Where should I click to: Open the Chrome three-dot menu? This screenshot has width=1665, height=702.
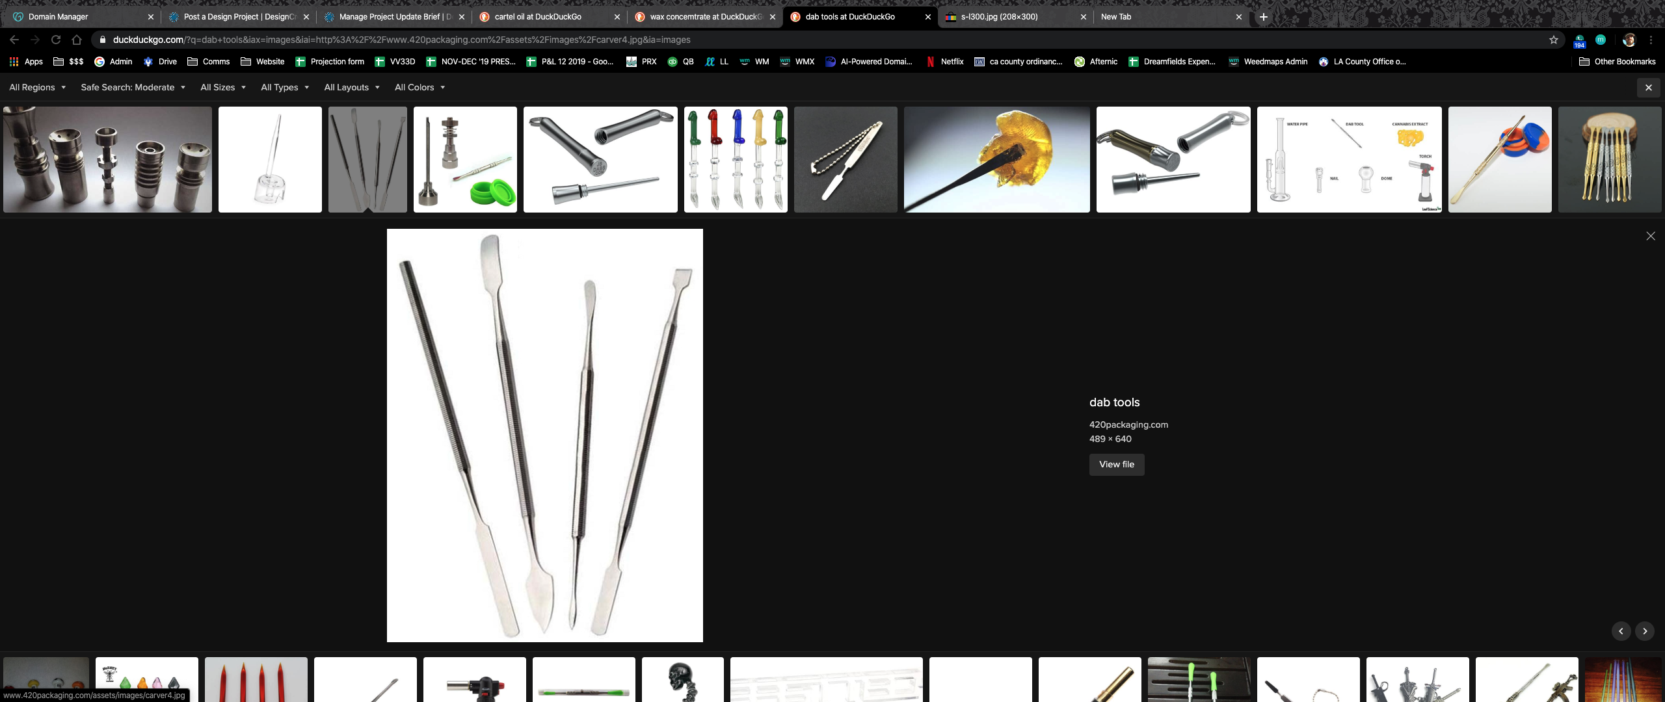coord(1651,40)
